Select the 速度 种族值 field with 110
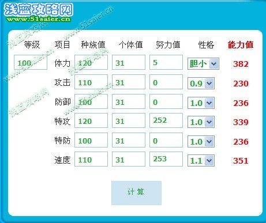Screen dimensions: 266x223 click(x=91, y=159)
